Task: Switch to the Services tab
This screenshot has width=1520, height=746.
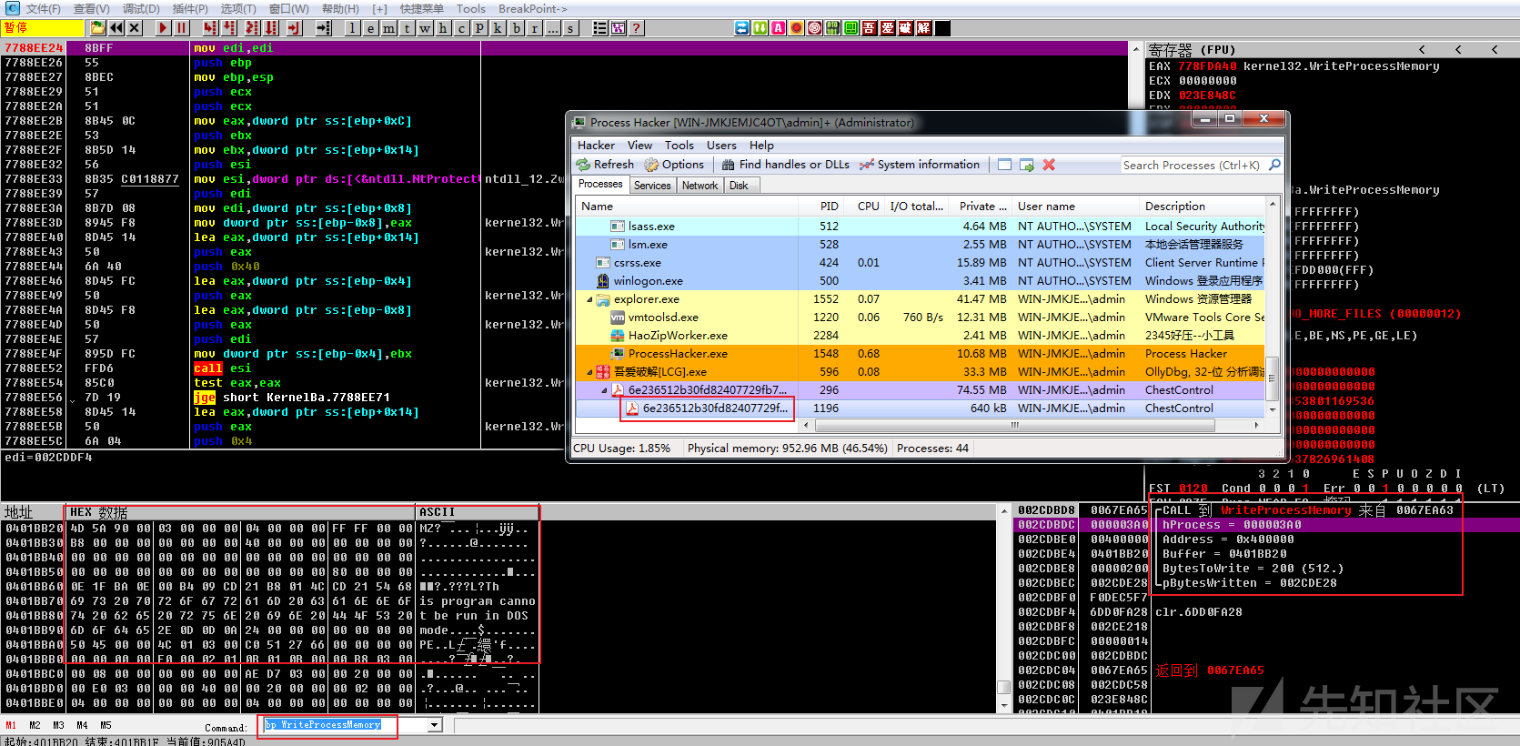Action: (652, 186)
